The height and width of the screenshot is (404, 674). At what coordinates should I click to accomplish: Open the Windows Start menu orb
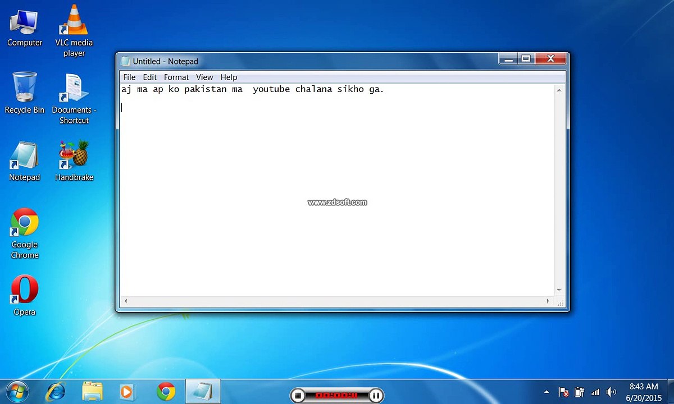pos(17,391)
